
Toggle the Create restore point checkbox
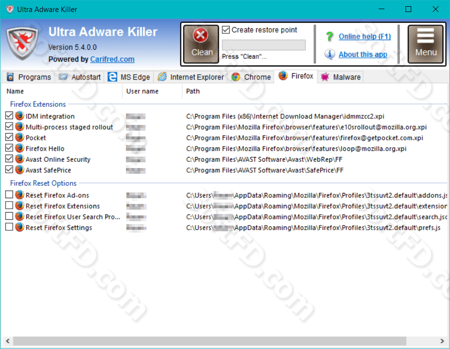226,30
